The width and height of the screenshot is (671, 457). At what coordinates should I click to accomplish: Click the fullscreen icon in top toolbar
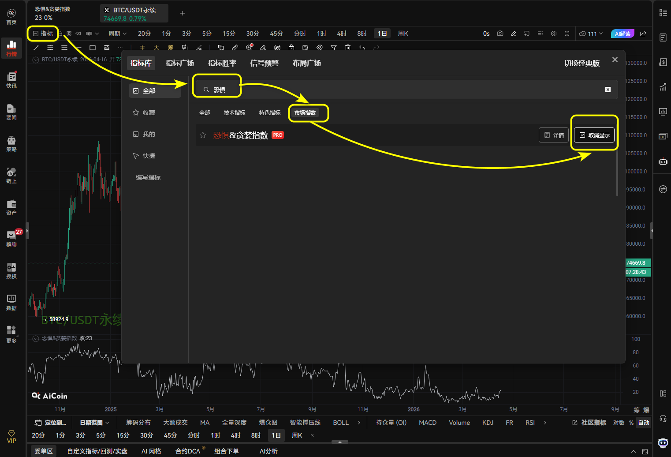tap(567, 34)
